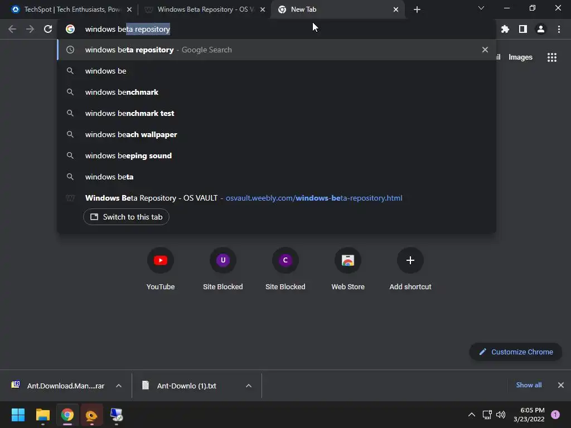Open the 'U' Site Blocked shortcut
This screenshot has height=428, width=571.
coord(223,269)
